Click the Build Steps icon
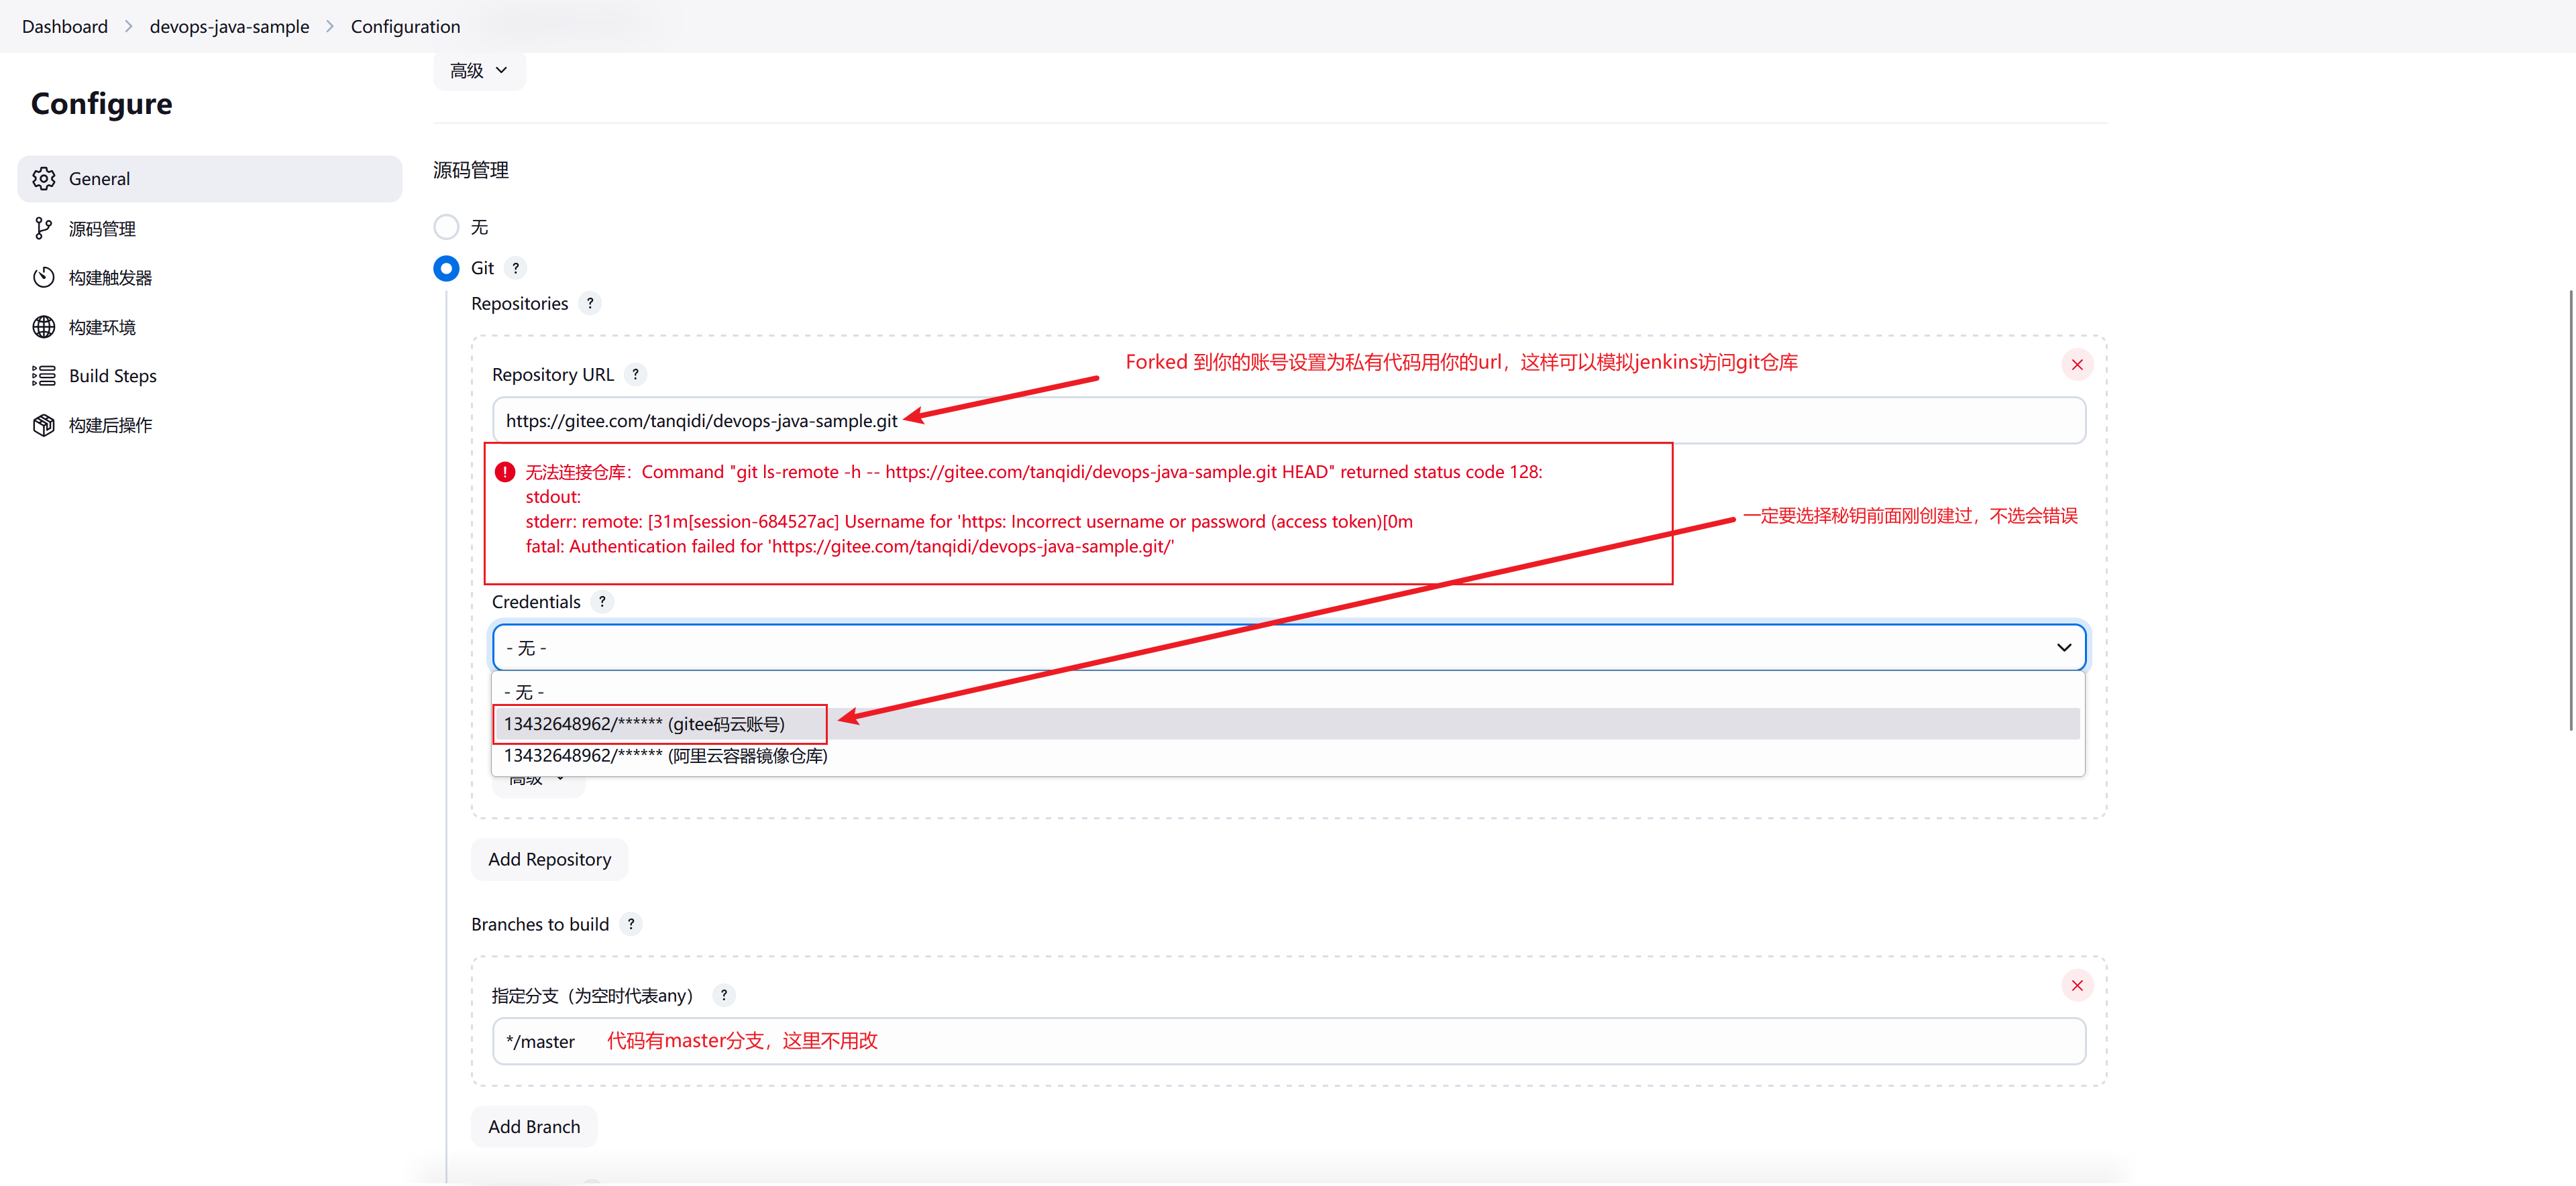This screenshot has height=1186, width=2576. click(x=44, y=376)
